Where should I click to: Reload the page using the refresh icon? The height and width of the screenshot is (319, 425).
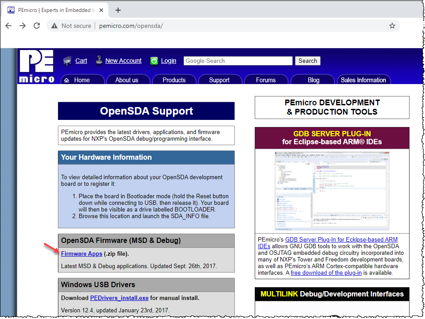[x=37, y=26]
